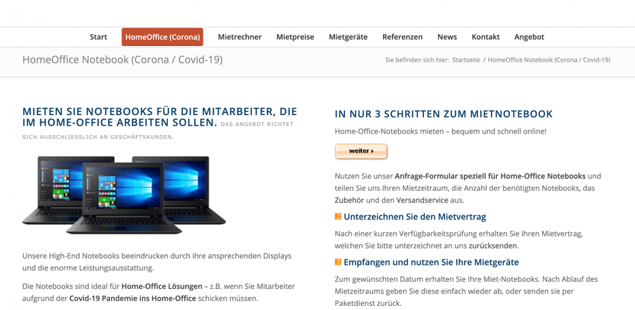This screenshot has width=635, height=310.
Task: Click the bold Anfrage-Formular speziell für Home-Office Notebooks text
Action: [490, 176]
